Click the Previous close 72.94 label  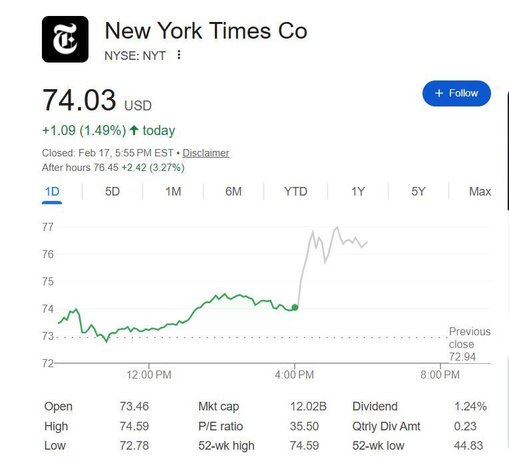pyautogui.click(x=469, y=344)
